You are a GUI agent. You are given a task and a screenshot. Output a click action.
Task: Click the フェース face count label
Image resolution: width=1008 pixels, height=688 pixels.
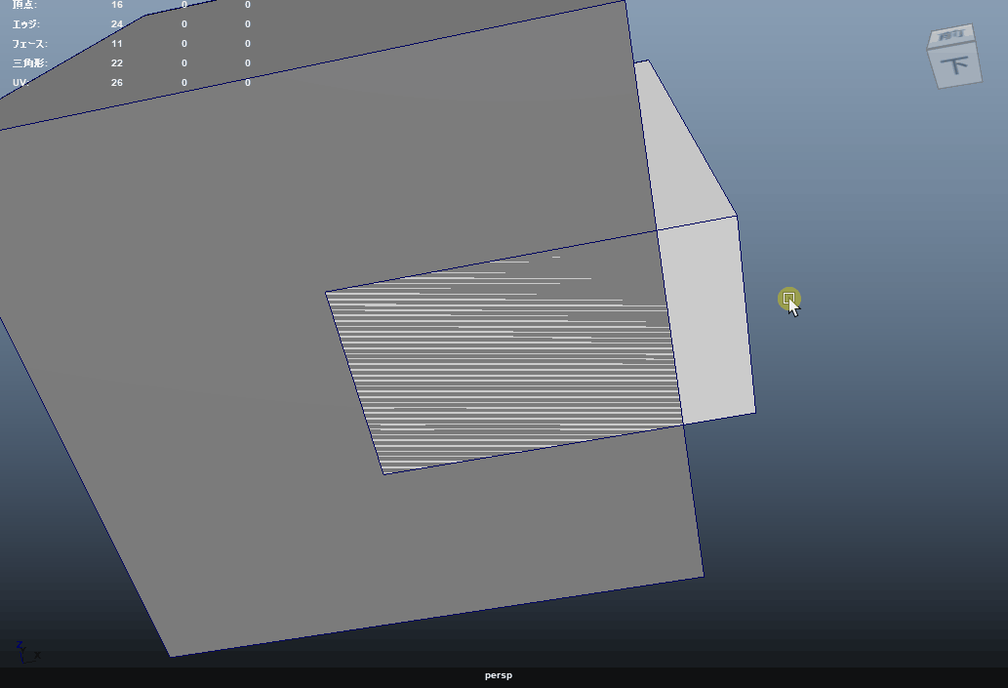(x=29, y=44)
